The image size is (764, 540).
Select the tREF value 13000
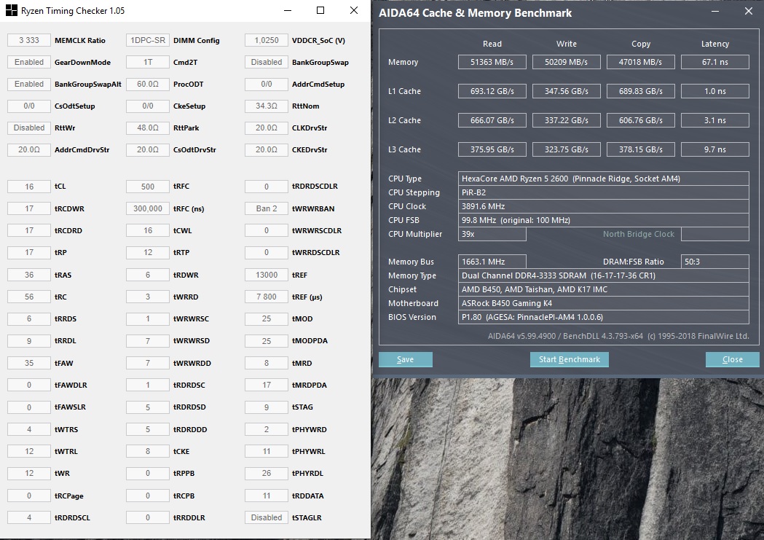(x=267, y=275)
